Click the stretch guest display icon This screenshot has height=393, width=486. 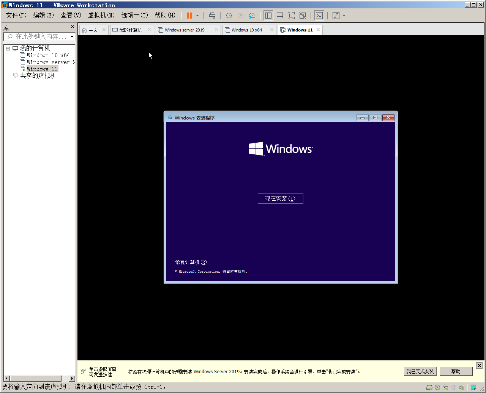pyautogui.click(x=336, y=16)
